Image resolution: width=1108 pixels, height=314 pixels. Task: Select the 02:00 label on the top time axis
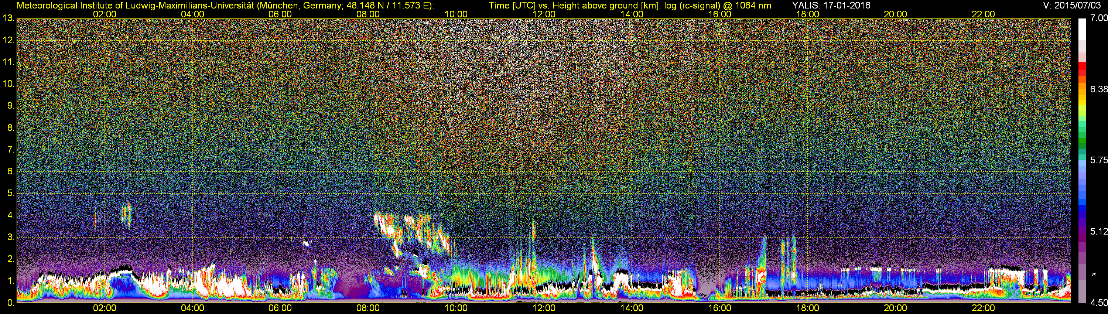click(x=105, y=14)
